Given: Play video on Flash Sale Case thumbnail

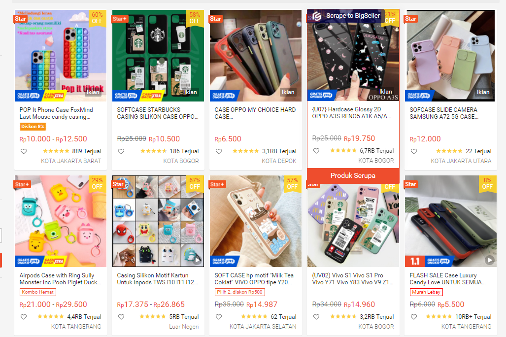Looking at the screenshot, I should coord(490,260).
